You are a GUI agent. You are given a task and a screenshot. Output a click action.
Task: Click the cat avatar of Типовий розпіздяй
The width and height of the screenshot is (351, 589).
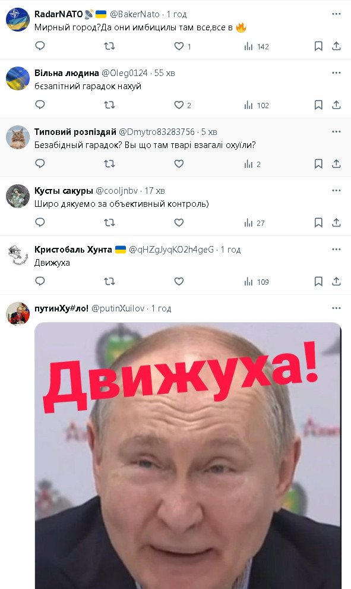[x=18, y=137]
